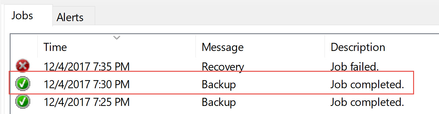Click the sort arrow above the Time column
The height and width of the screenshot is (114, 439).
(117, 38)
